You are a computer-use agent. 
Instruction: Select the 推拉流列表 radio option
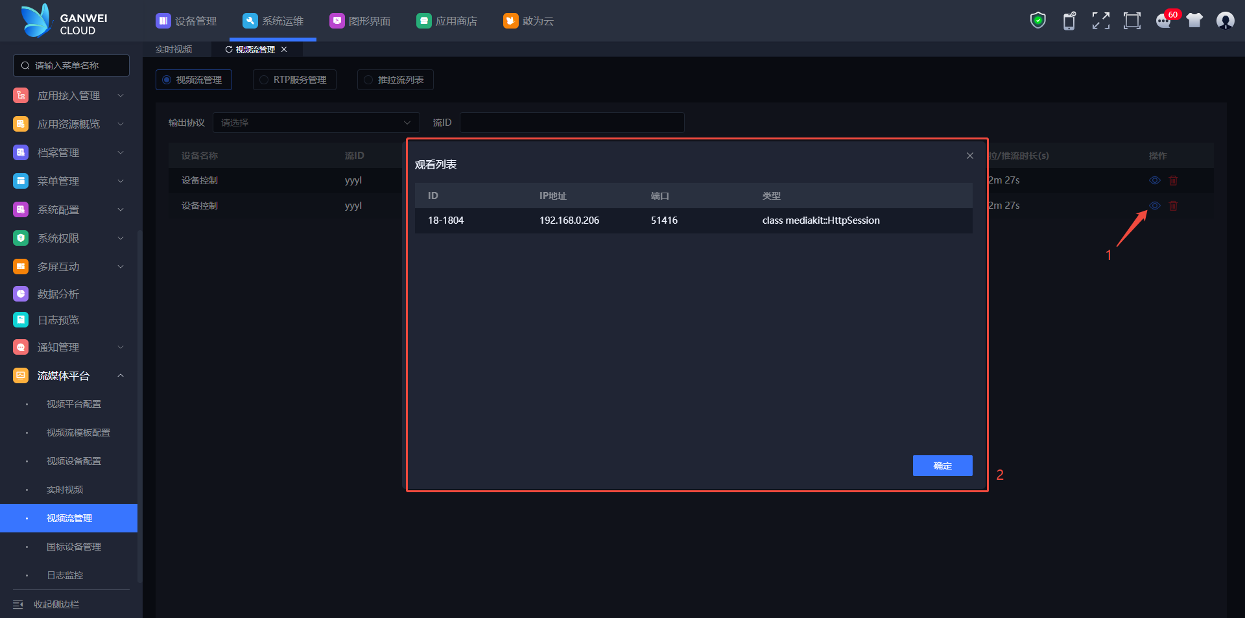tap(395, 80)
